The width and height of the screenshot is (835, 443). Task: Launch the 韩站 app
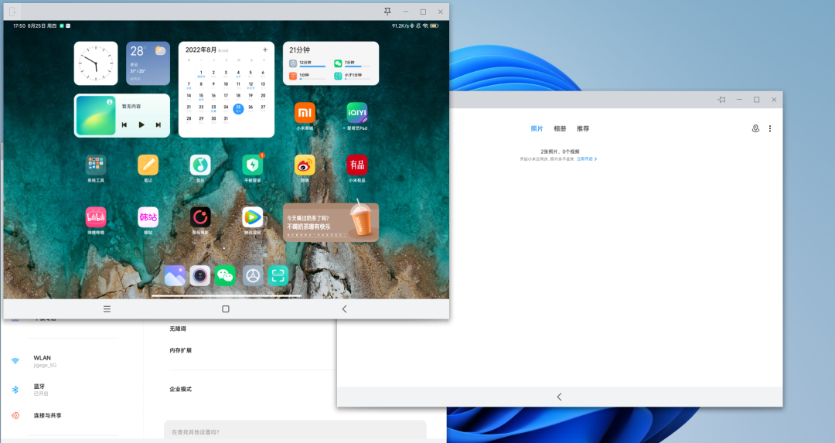click(148, 217)
